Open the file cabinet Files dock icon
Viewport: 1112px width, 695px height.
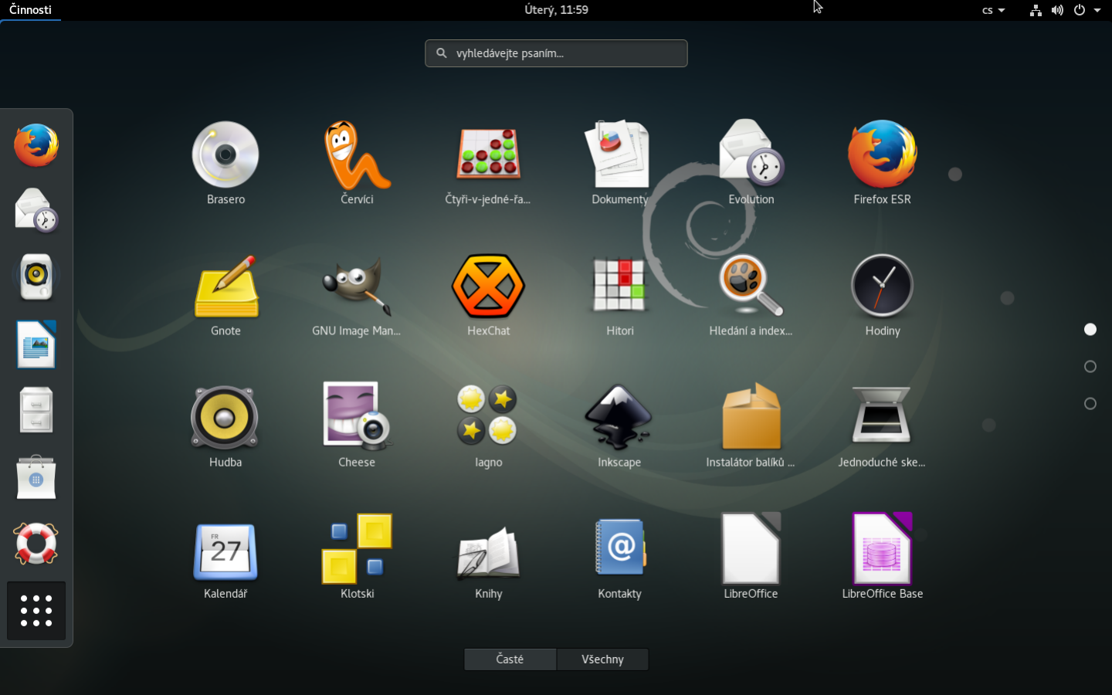36,410
